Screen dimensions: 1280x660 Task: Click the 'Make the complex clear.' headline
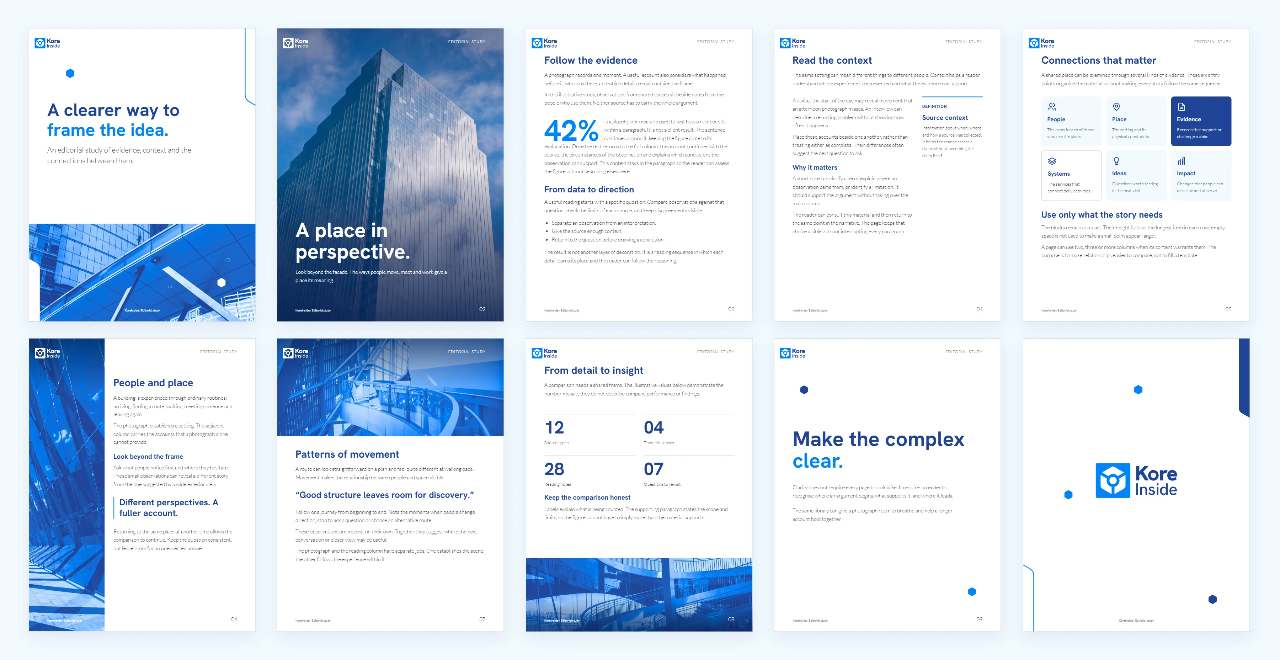coord(878,450)
